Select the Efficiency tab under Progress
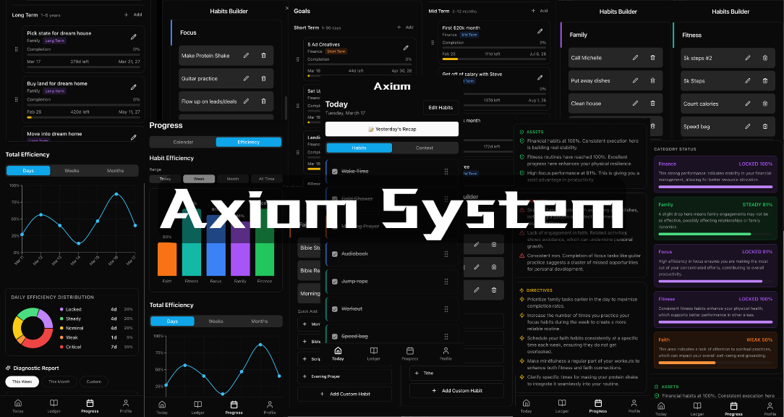 [249, 142]
